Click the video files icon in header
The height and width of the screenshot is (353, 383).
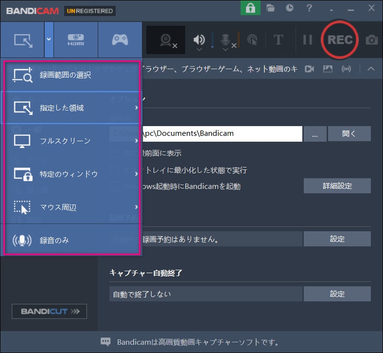309,69
